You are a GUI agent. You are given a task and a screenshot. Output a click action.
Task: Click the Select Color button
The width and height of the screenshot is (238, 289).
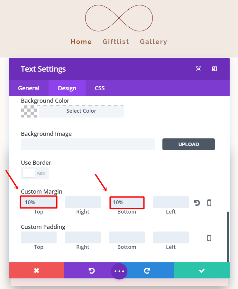pyautogui.click(x=81, y=111)
